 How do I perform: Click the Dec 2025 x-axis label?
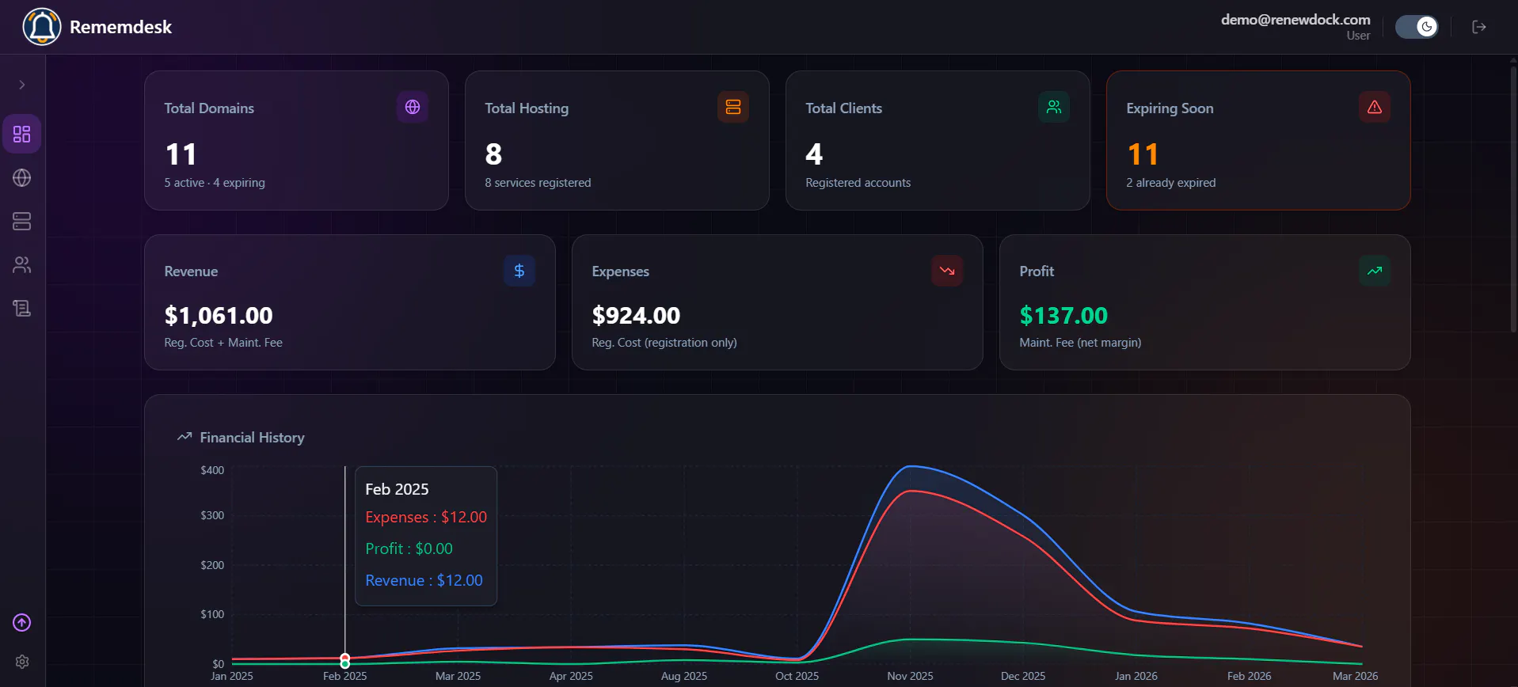pos(1023,676)
